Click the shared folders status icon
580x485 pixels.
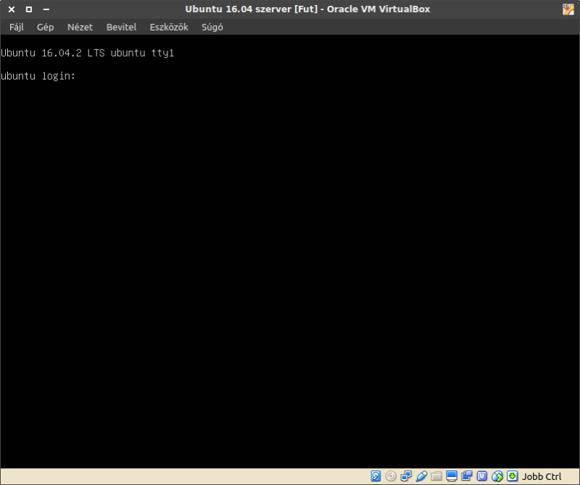click(x=436, y=476)
